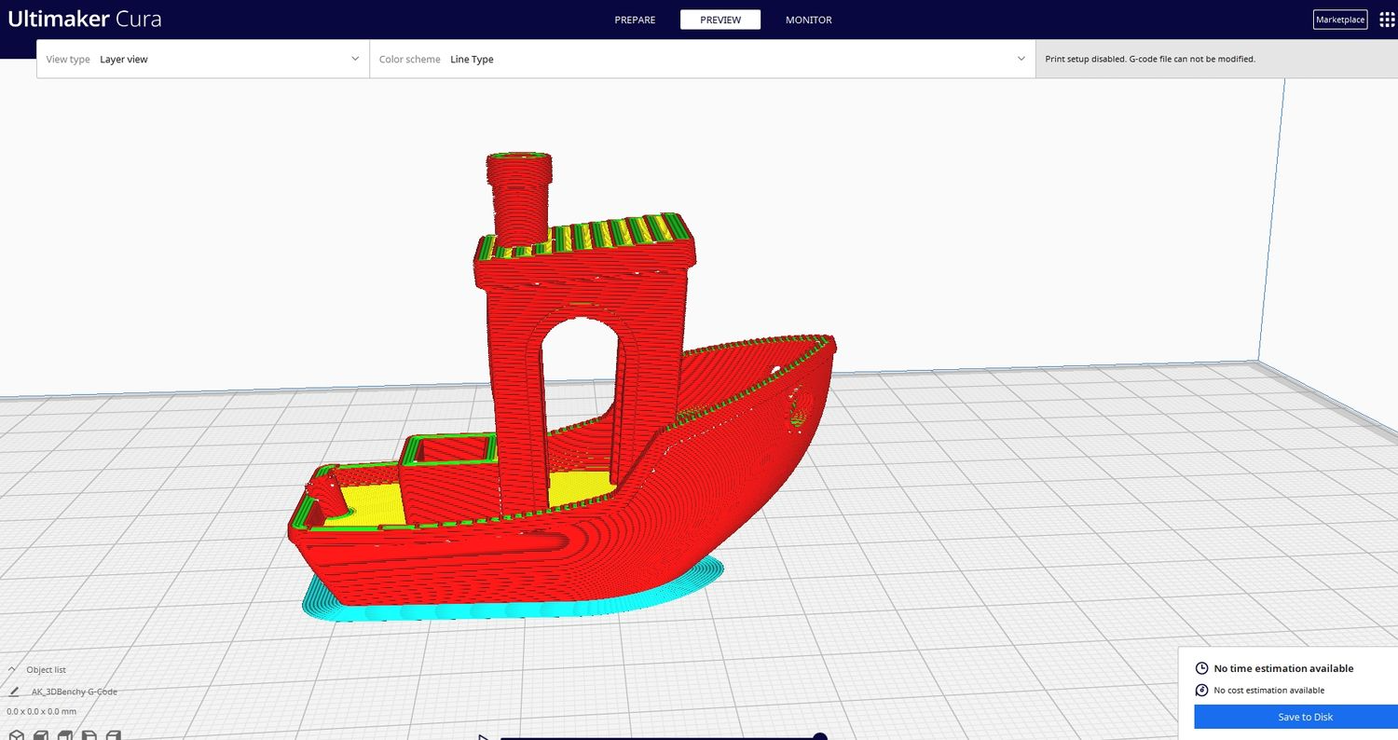Viewport: 1398px width, 740px height.
Task: Select the right side view cube icon
Action: [x=113, y=735]
